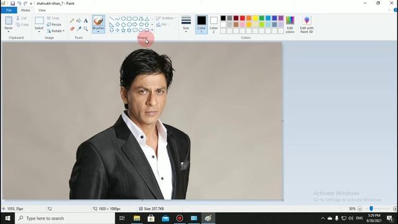
Task: Open the shape Fill dropdown
Action: tap(162, 24)
